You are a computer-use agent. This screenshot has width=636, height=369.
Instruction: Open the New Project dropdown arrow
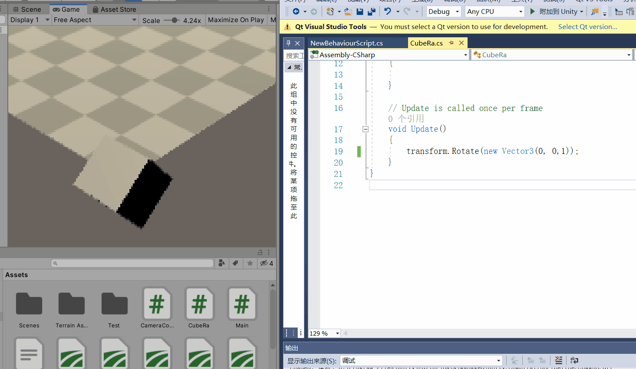point(339,12)
